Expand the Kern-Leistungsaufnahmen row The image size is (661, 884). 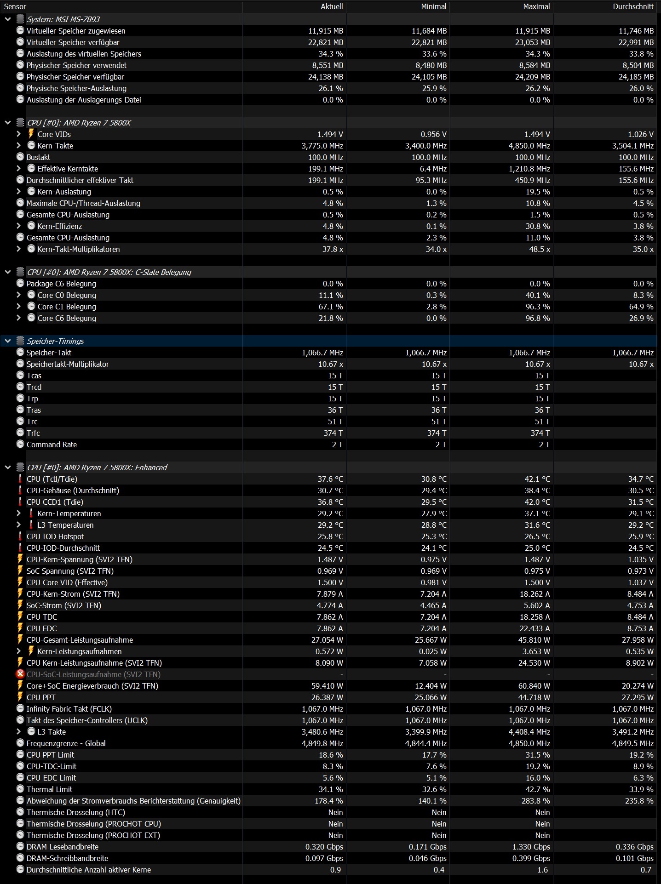pos(18,651)
